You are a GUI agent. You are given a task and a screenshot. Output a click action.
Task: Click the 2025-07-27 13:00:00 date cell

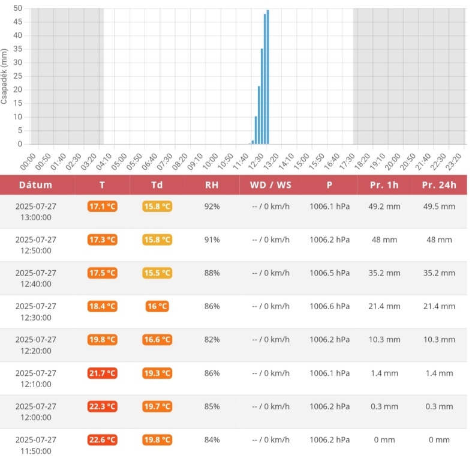[x=35, y=212]
